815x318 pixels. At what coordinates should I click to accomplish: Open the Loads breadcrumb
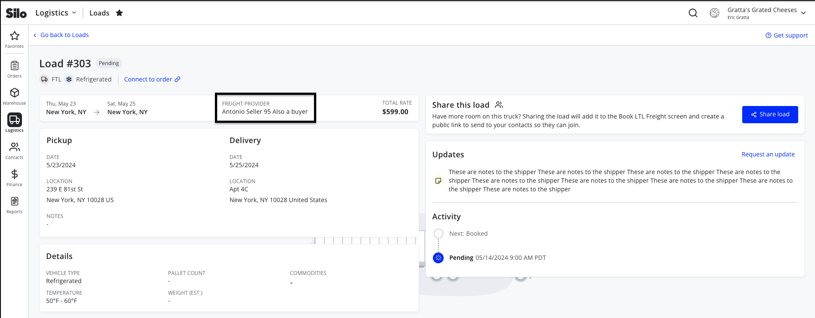pos(100,13)
